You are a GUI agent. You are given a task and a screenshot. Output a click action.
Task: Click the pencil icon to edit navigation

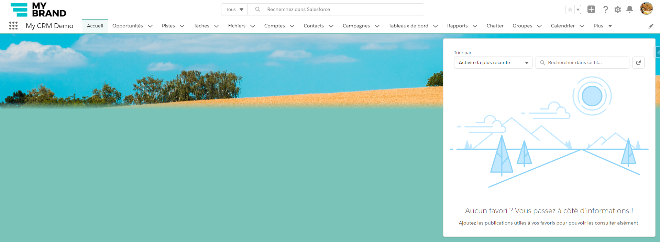click(651, 26)
